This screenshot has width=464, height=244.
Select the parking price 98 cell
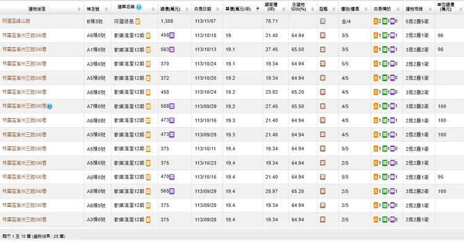coord(440,49)
